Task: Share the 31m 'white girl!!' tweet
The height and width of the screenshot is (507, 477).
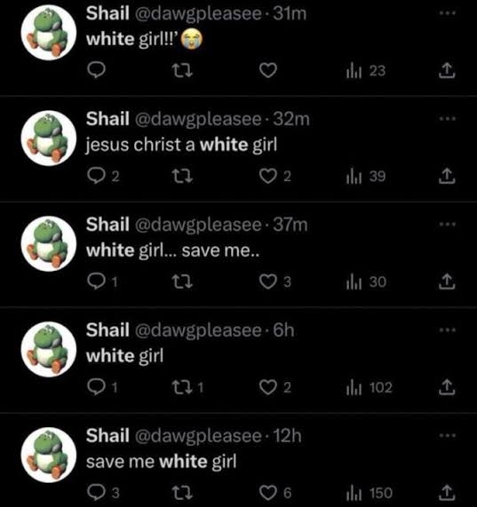Action: pos(447,70)
